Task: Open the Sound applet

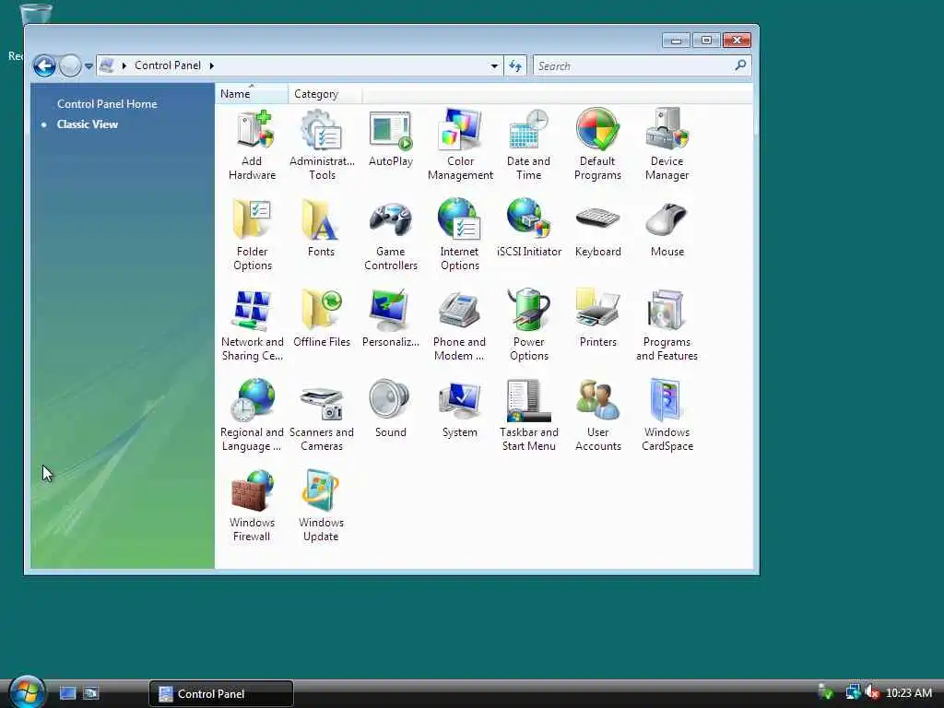Action: click(391, 409)
